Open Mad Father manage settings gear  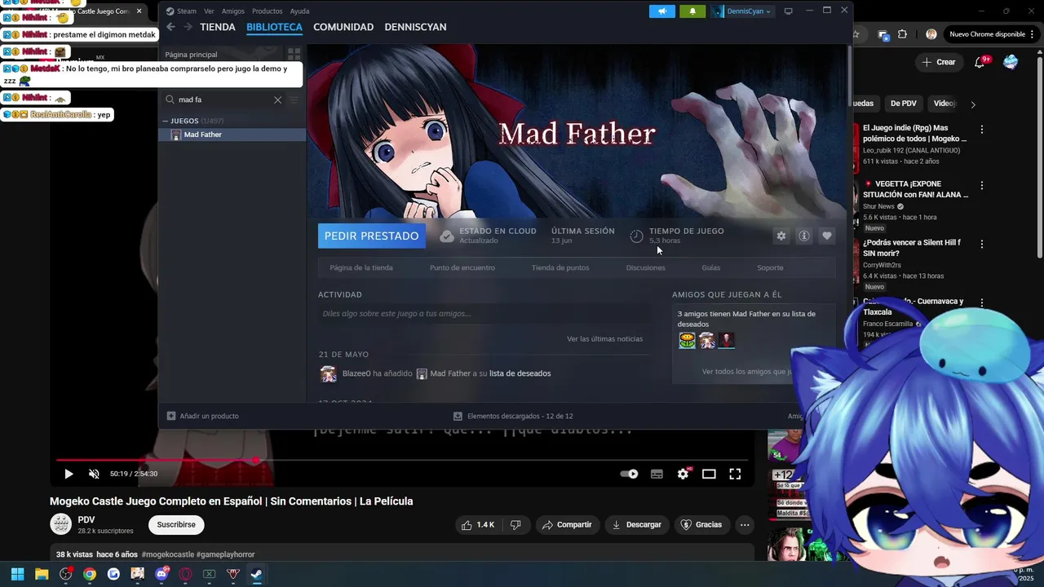pyautogui.click(x=781, y=236)
